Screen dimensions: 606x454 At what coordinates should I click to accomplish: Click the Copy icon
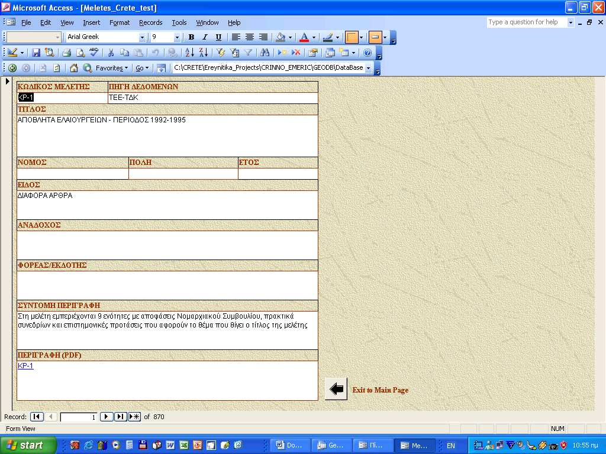pyautogui.click(x=124, y=53)
